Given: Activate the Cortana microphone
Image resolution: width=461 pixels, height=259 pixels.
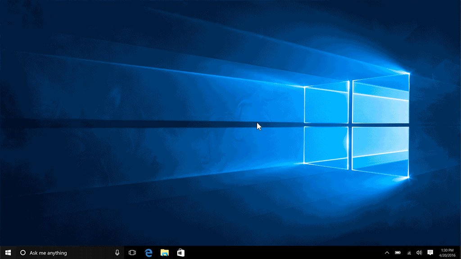Looking at the screenshot, I should point(117,253).
